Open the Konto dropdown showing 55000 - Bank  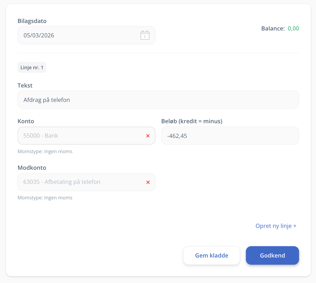[x=80, y=136]
